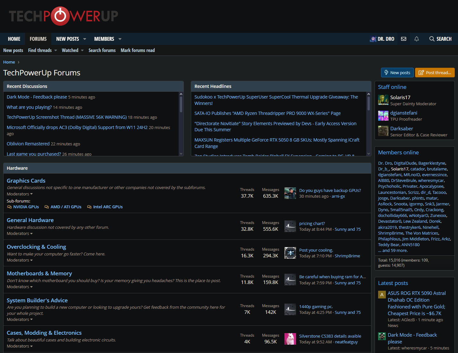Open Solaris17 staff avatar
Image resolution: width=458 pixels, height=353 pixels.
[383, 100]
